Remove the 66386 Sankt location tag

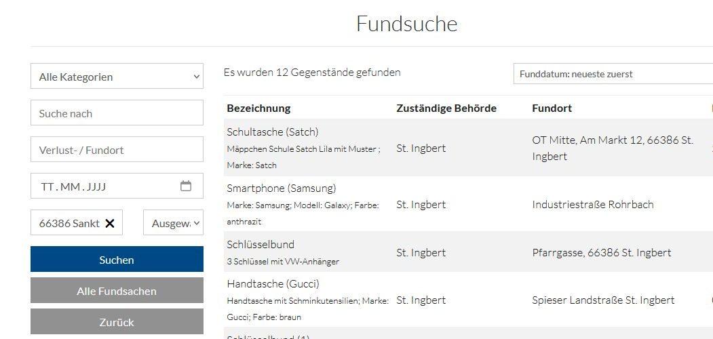(x=110, y=223)
